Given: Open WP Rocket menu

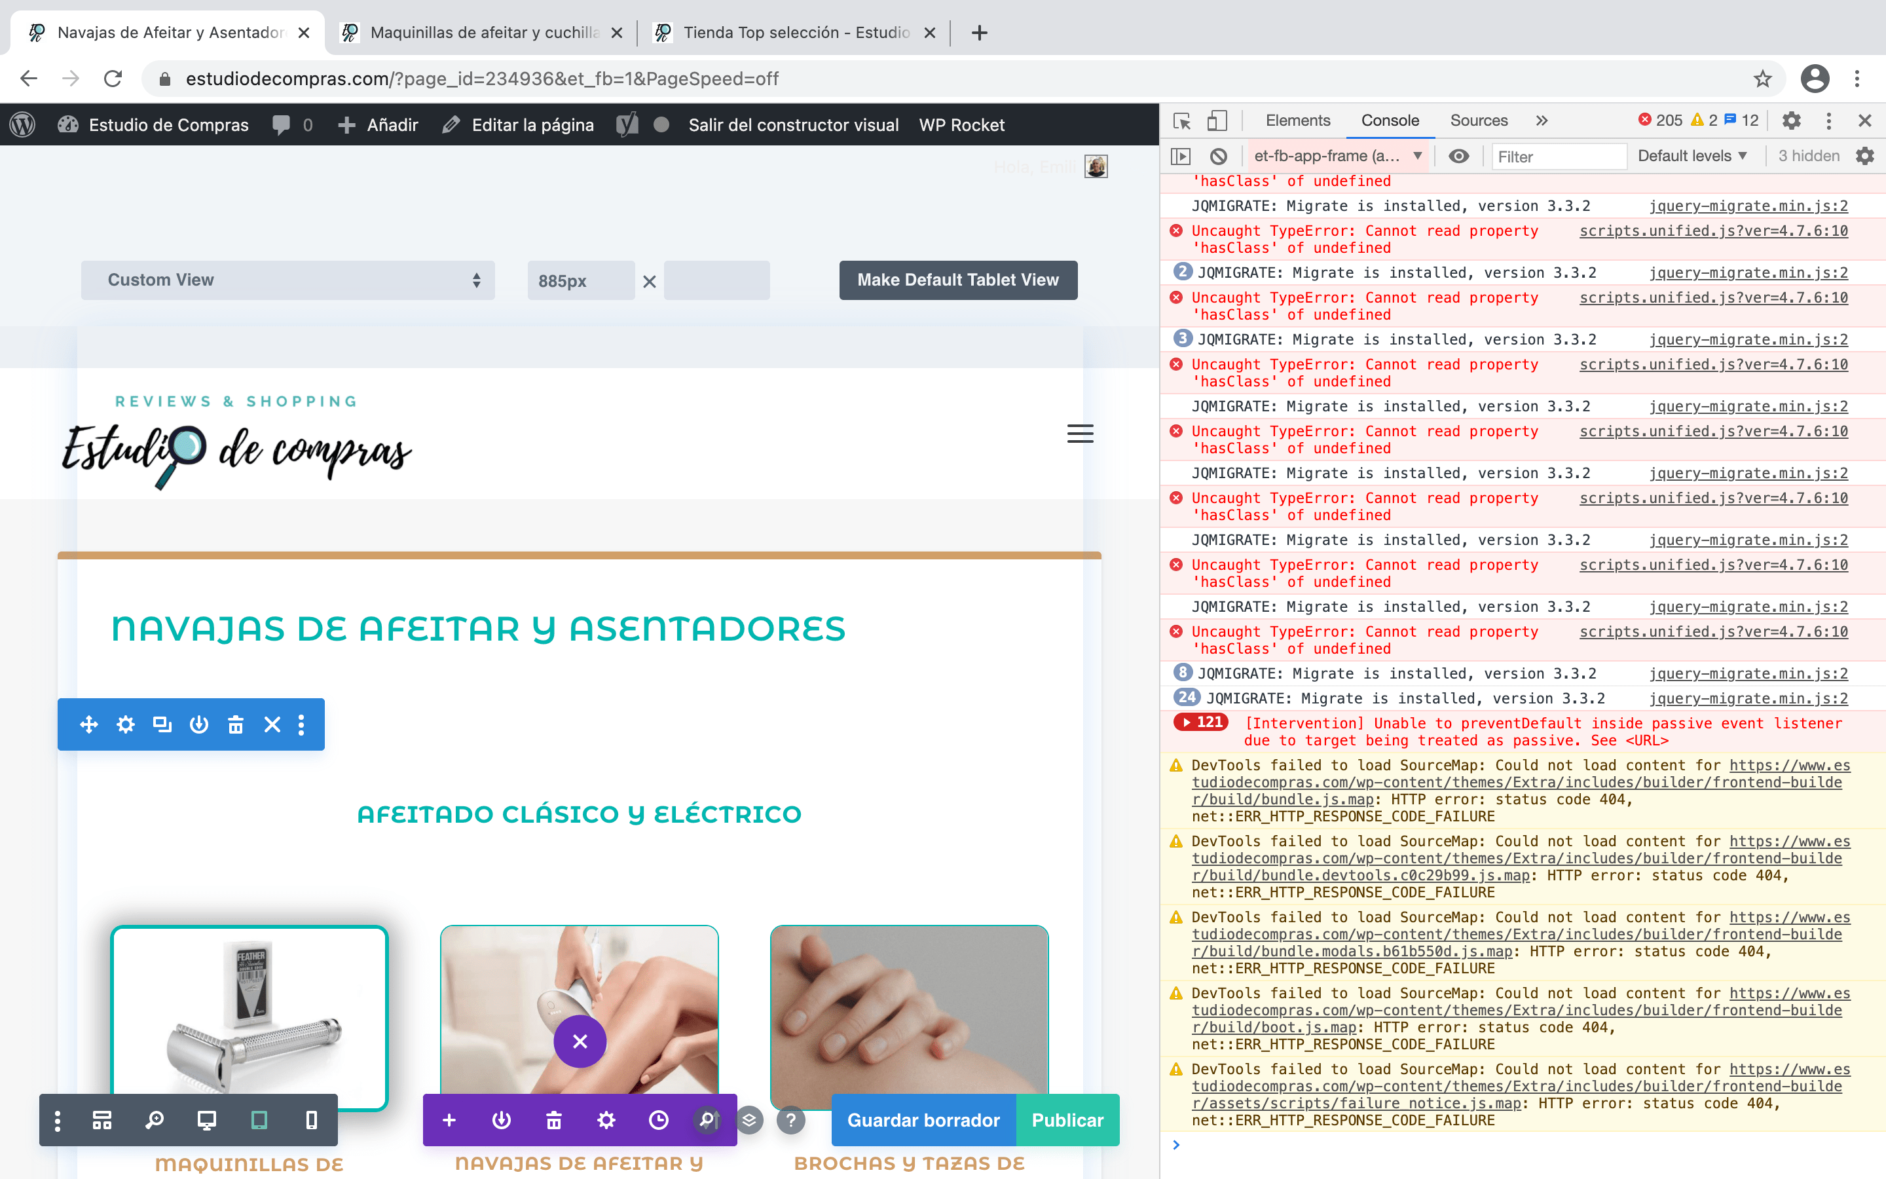Looking at the screenshot, I should click(x=962, y=124).
